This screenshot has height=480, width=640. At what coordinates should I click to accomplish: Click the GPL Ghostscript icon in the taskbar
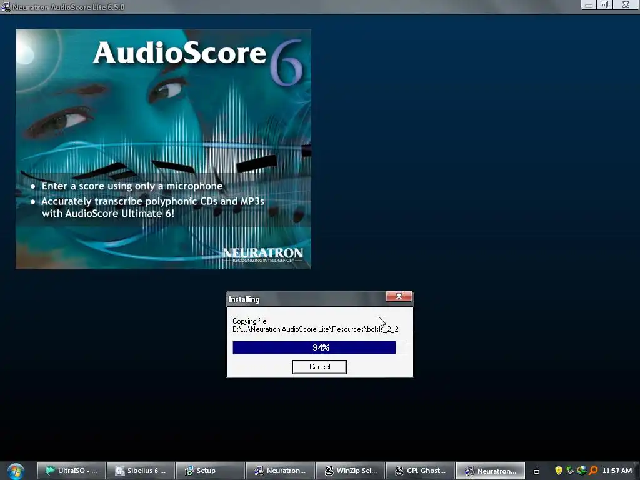tap(399, 471)
